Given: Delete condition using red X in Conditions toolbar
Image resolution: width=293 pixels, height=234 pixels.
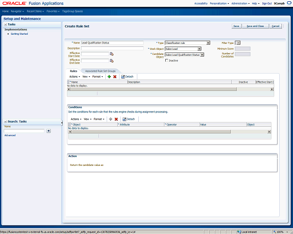Looking at the screenshot, I should coord(116,119).
